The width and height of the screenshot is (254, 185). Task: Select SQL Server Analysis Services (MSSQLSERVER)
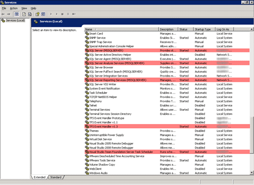pos(167,63)
